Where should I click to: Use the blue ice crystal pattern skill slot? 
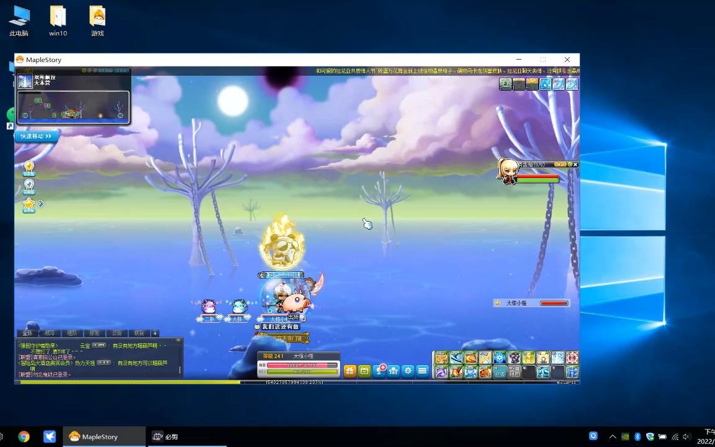[x=572, y=372]
